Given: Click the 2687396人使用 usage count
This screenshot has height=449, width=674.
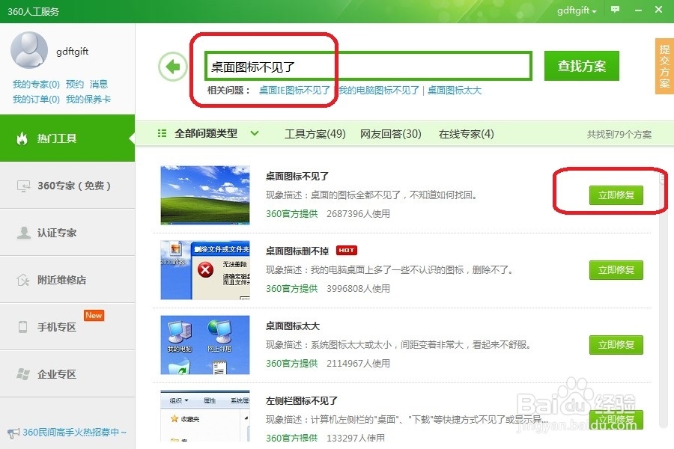Looking at the screenshot, I should [358, 213].
